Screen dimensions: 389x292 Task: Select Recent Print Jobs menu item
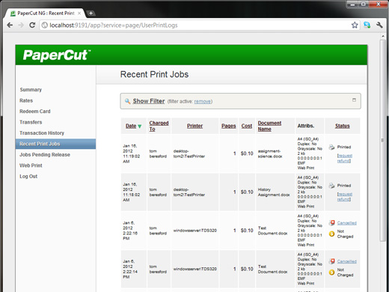pyautogui.click(x=55, y=144)
